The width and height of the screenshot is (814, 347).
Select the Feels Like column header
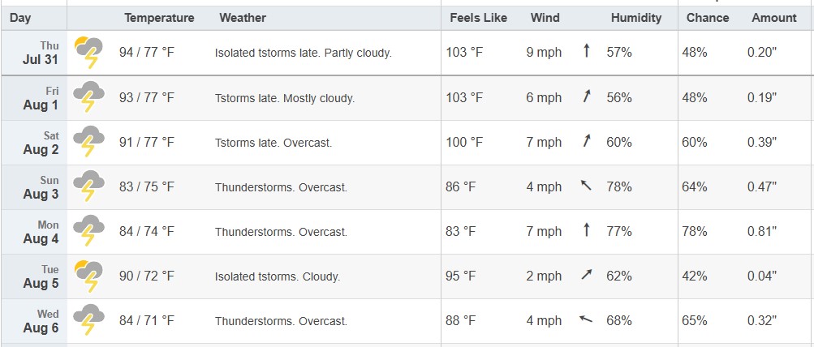(x=478, y=18)
